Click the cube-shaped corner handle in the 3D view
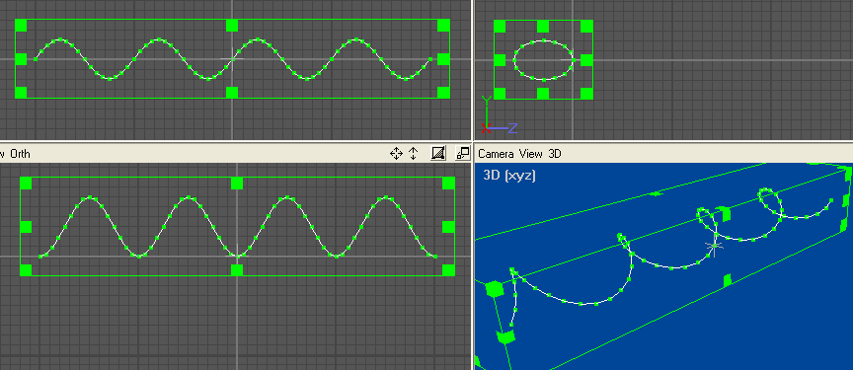Viewport: 853px width, 370px height. pyautogui.click(x=494, y=288)
